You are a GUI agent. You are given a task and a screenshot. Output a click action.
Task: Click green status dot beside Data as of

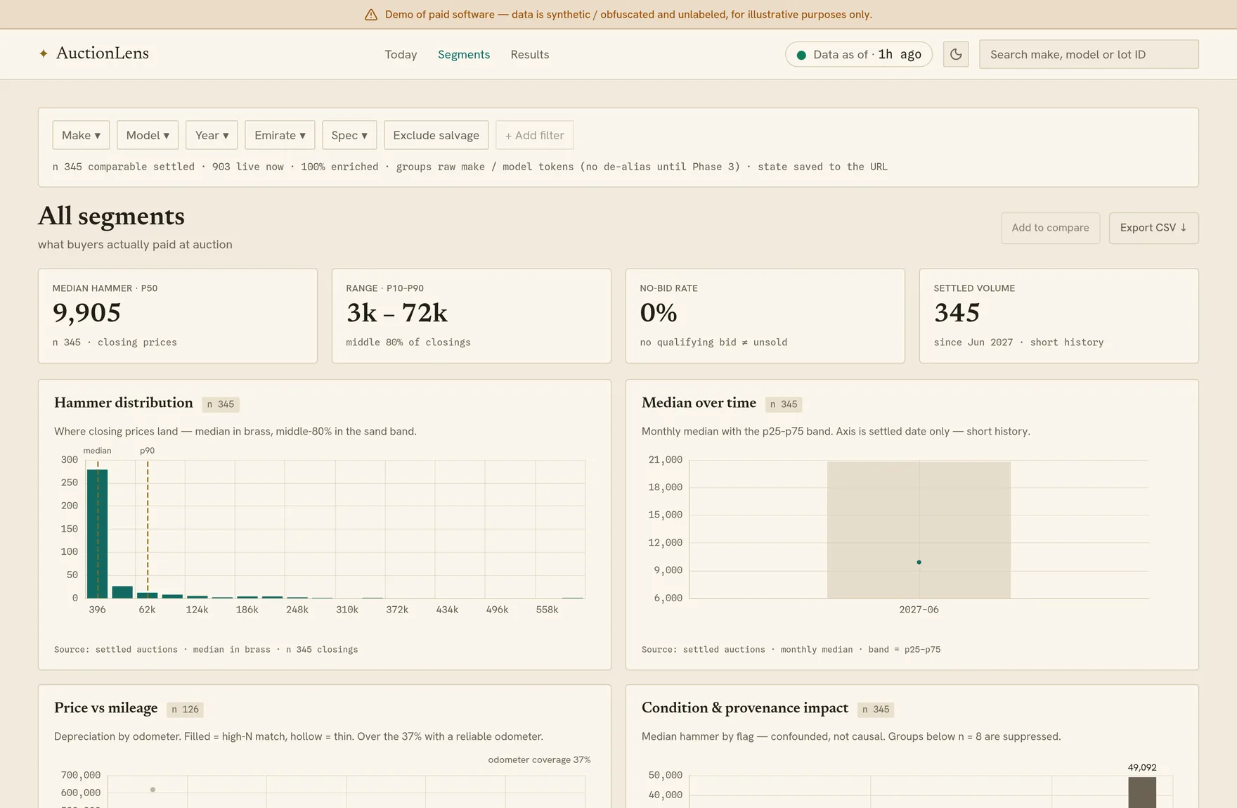801,55
